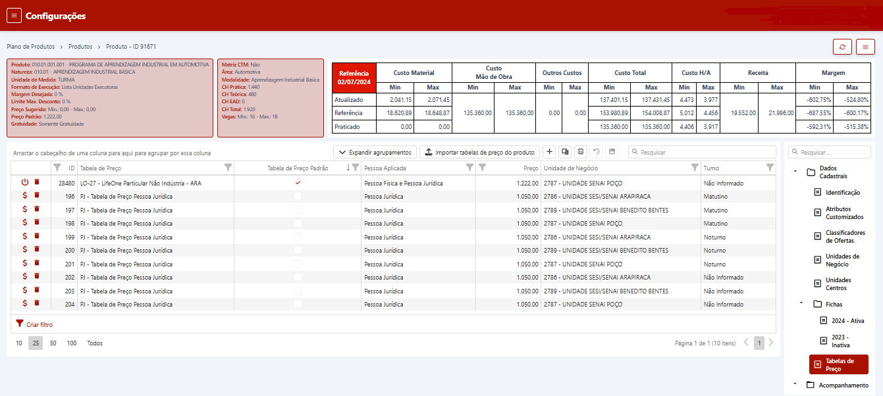The height and width of the screenshot is (396, 883).
Task: Collapse the Fichas folder in tree
Action: coord(801,303)
